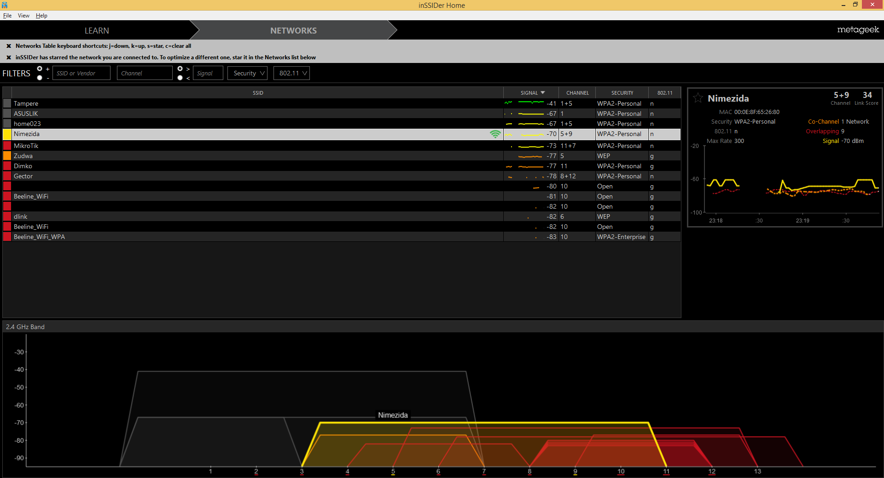The height and width of the screenshot is (478, 884).
Task: Focus the SSID or Vendor filter field
Action: pos(81,73)
